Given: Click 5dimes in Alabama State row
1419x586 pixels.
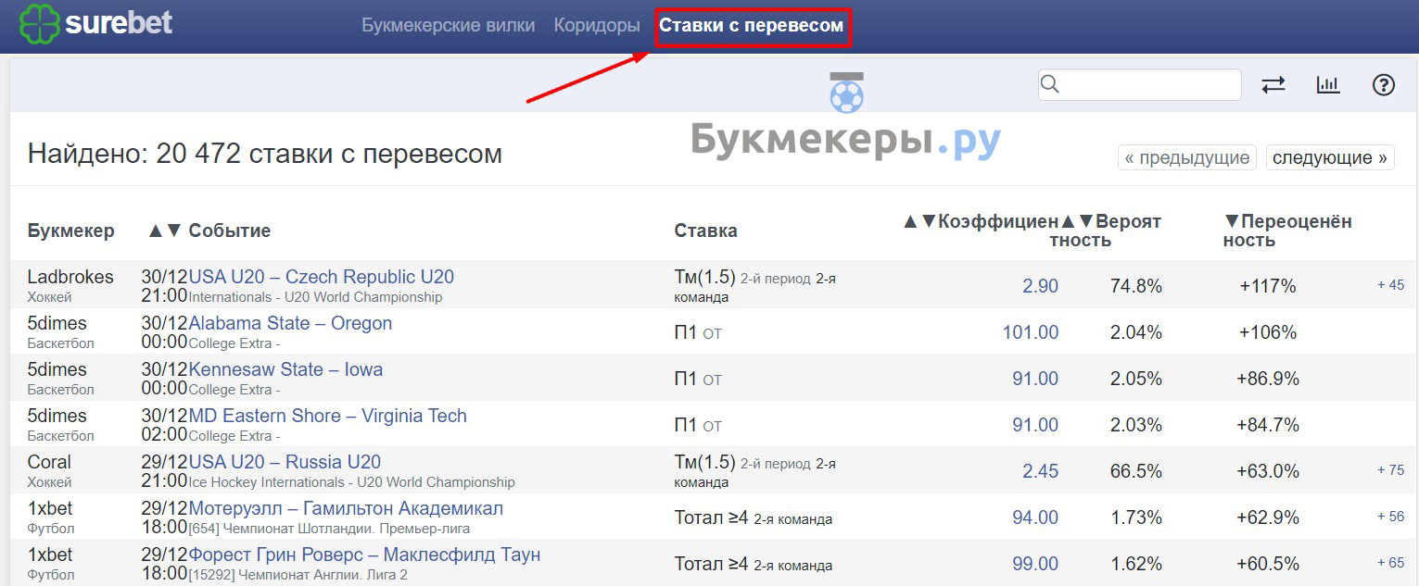Looking at the screenshot, I should pyautogui.click(x=57, y=323).
